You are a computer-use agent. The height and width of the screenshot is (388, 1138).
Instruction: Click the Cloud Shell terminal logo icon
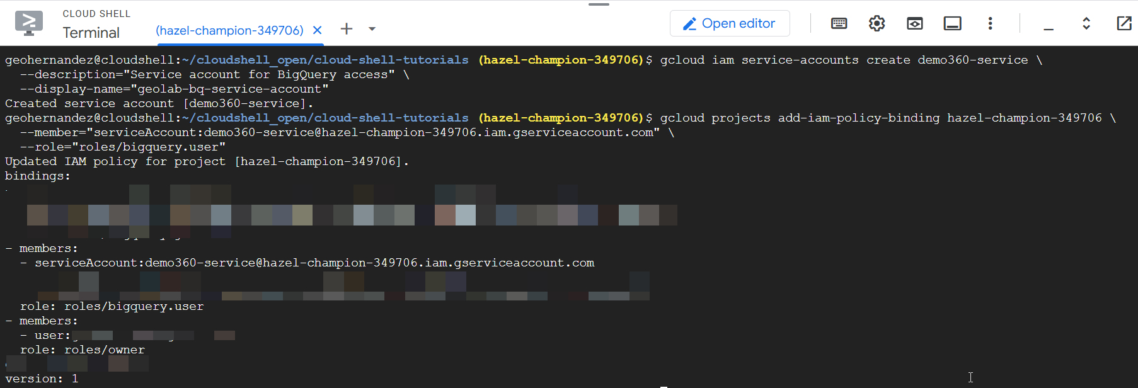tap(29, 23)
